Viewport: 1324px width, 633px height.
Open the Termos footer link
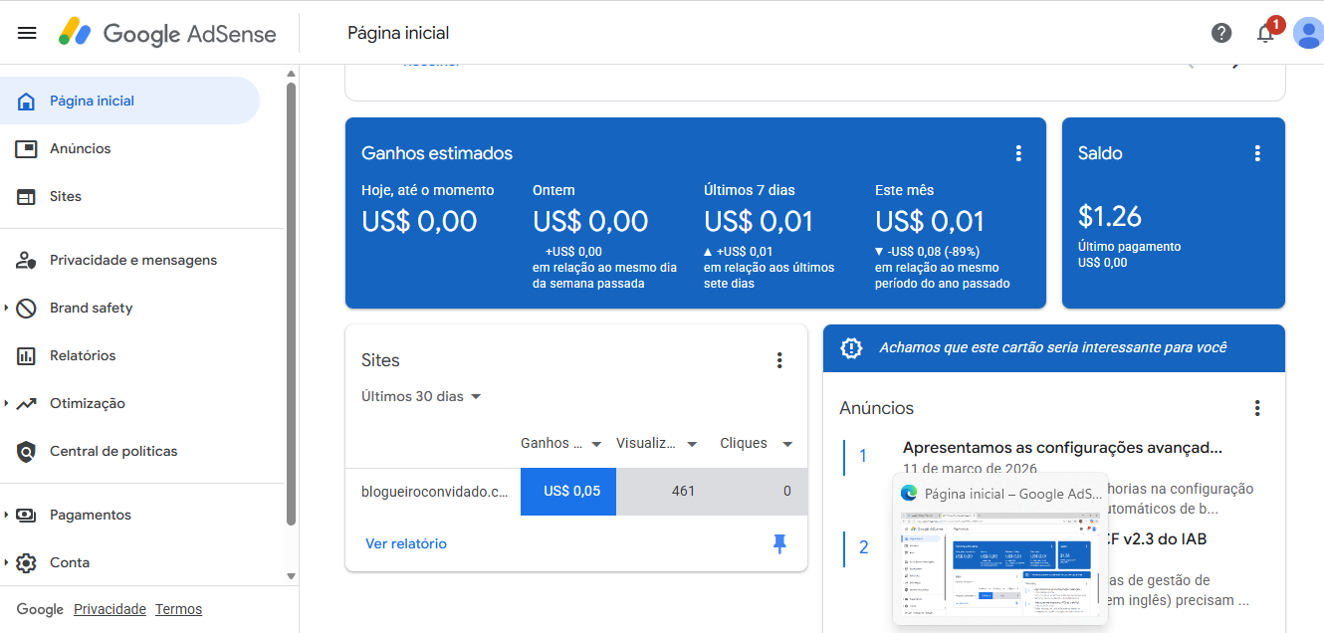point(178,609)
